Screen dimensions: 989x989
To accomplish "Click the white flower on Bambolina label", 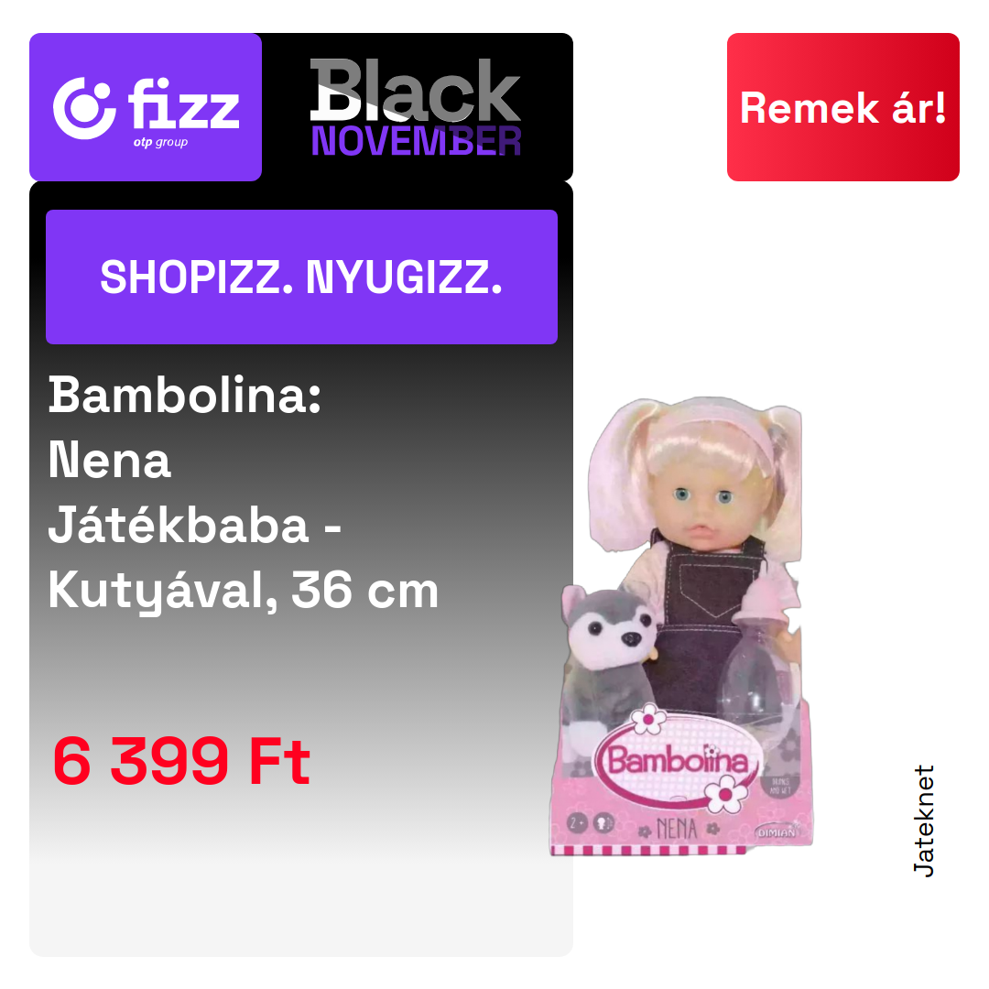I will [725, 793].
